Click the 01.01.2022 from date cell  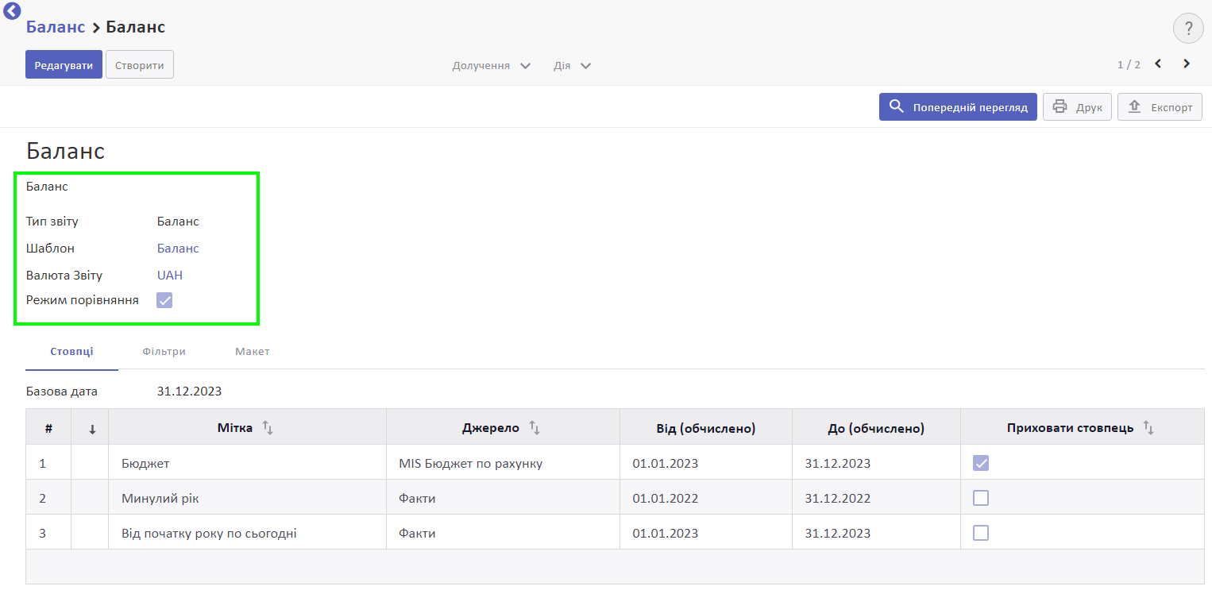706,498
